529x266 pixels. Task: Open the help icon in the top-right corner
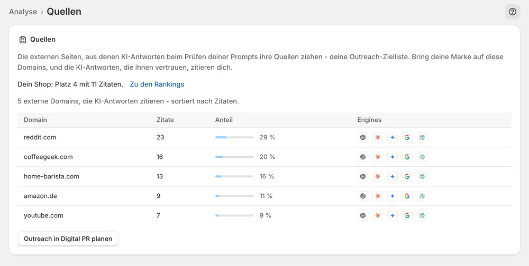512,12
